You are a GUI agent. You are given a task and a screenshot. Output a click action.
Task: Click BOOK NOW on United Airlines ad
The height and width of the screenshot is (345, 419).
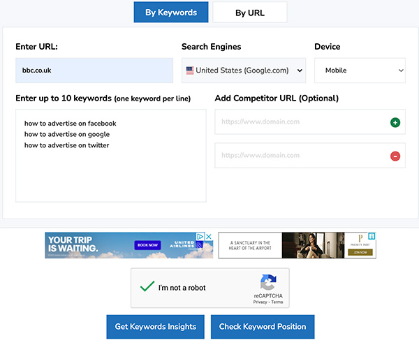point(147,245)
